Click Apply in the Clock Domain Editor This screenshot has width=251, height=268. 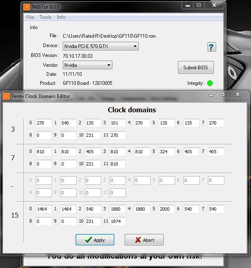(x=95, y=240)
